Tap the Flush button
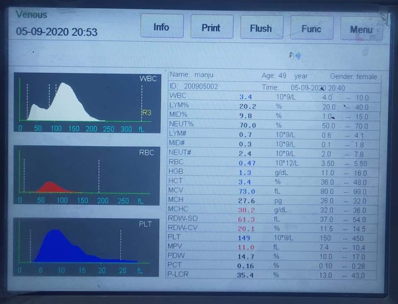The width and height of the screenshot is (398, 304). (262, 27)
